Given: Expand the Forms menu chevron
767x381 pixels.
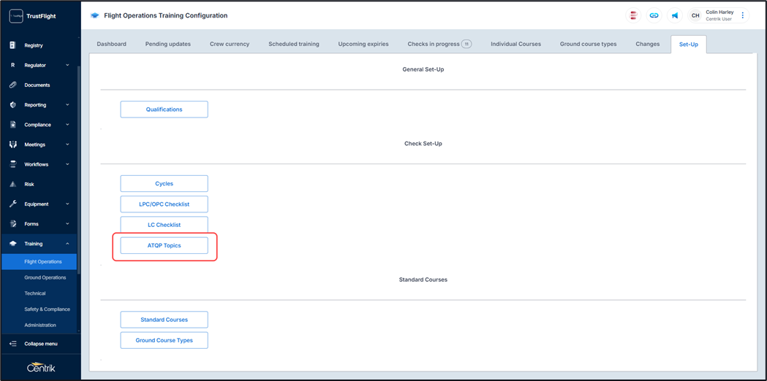Looking at the screenshot, I should coord(67,224).
